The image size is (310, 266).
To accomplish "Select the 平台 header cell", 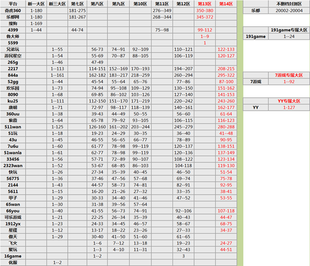I will tap(13, 4).
